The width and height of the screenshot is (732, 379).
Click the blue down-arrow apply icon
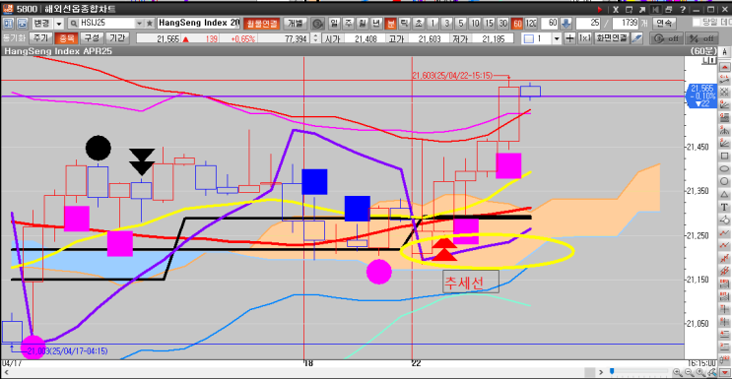(x=566, y=23)
